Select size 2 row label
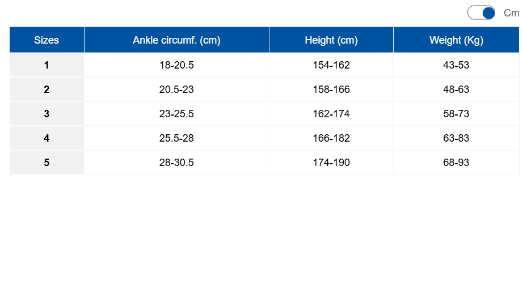Screen dimensions: 523x281 click(x=47, y=89)
